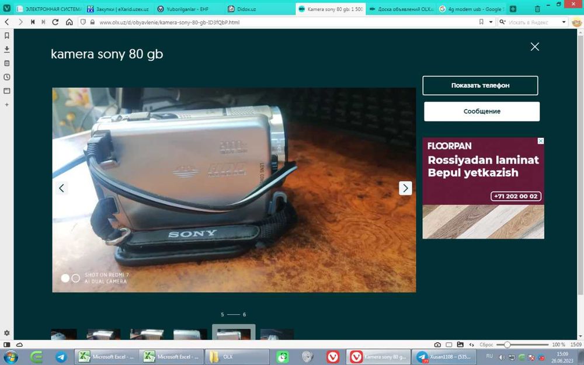584x365 pixels.
Task: Open Telegram pinned taskbar icon
Action: (61, 357)
